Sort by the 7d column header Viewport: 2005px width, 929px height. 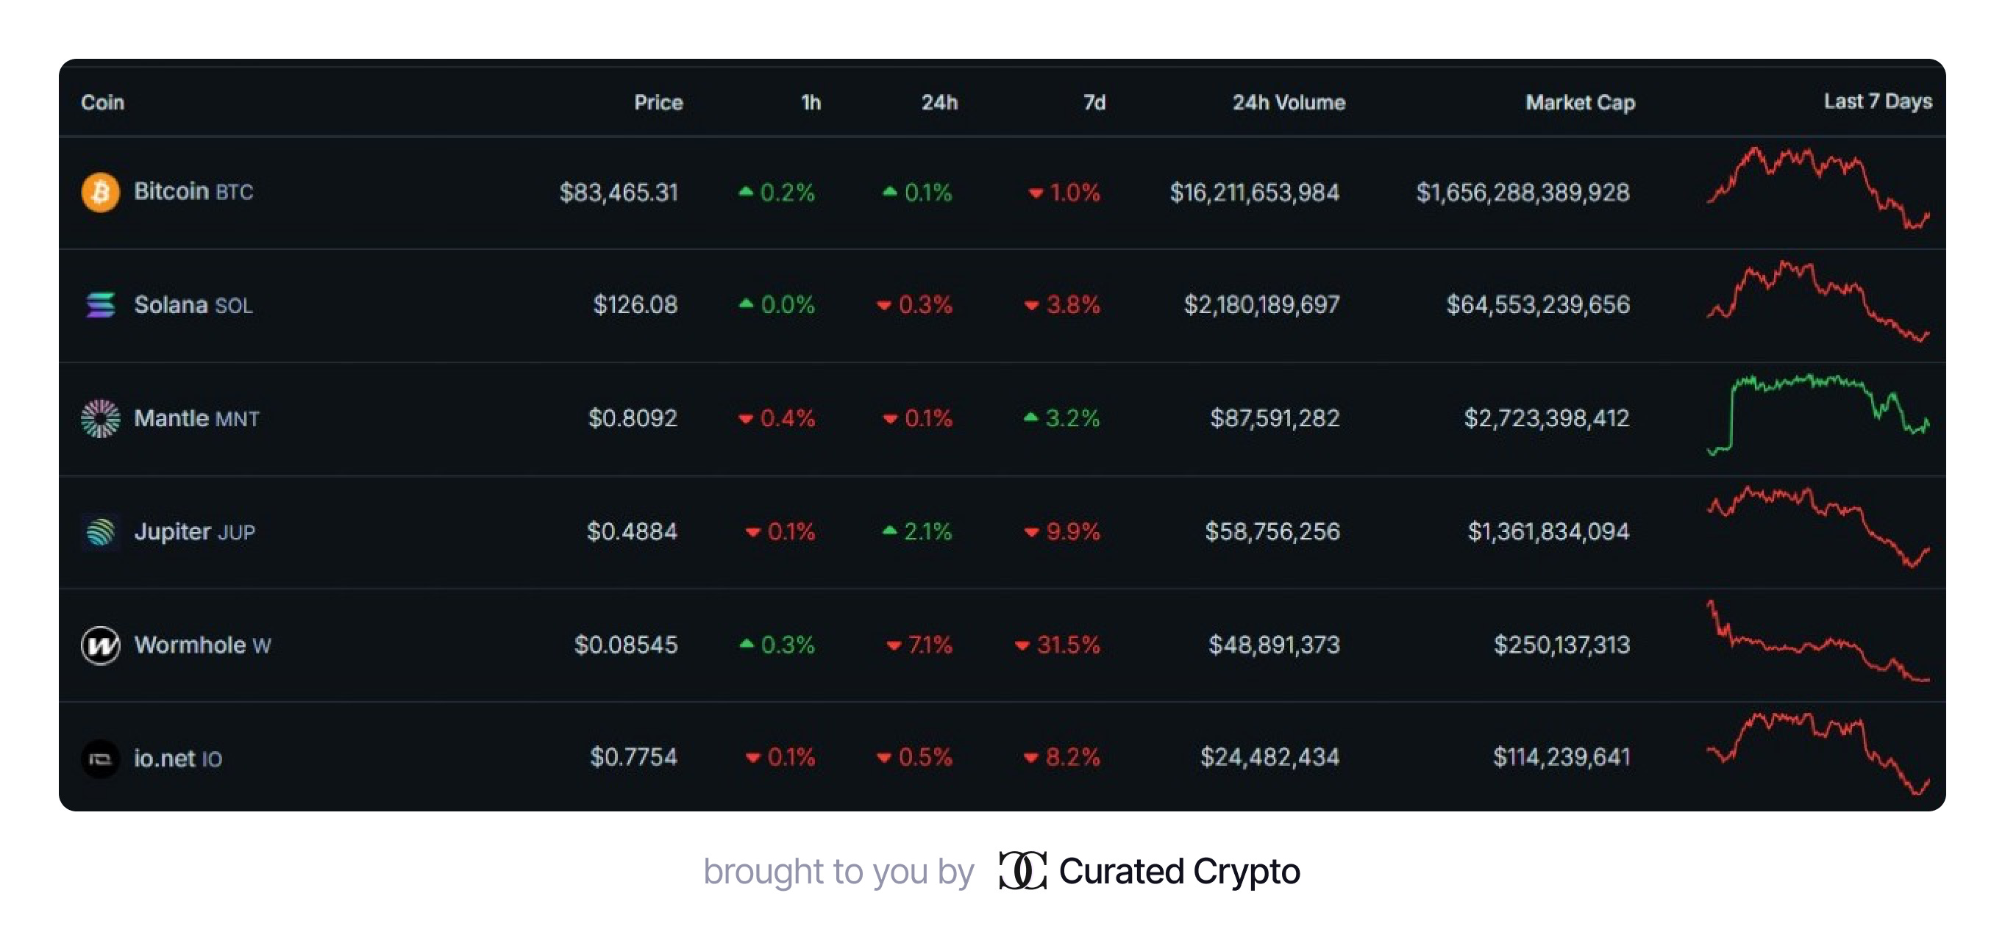click(1094, 103)
